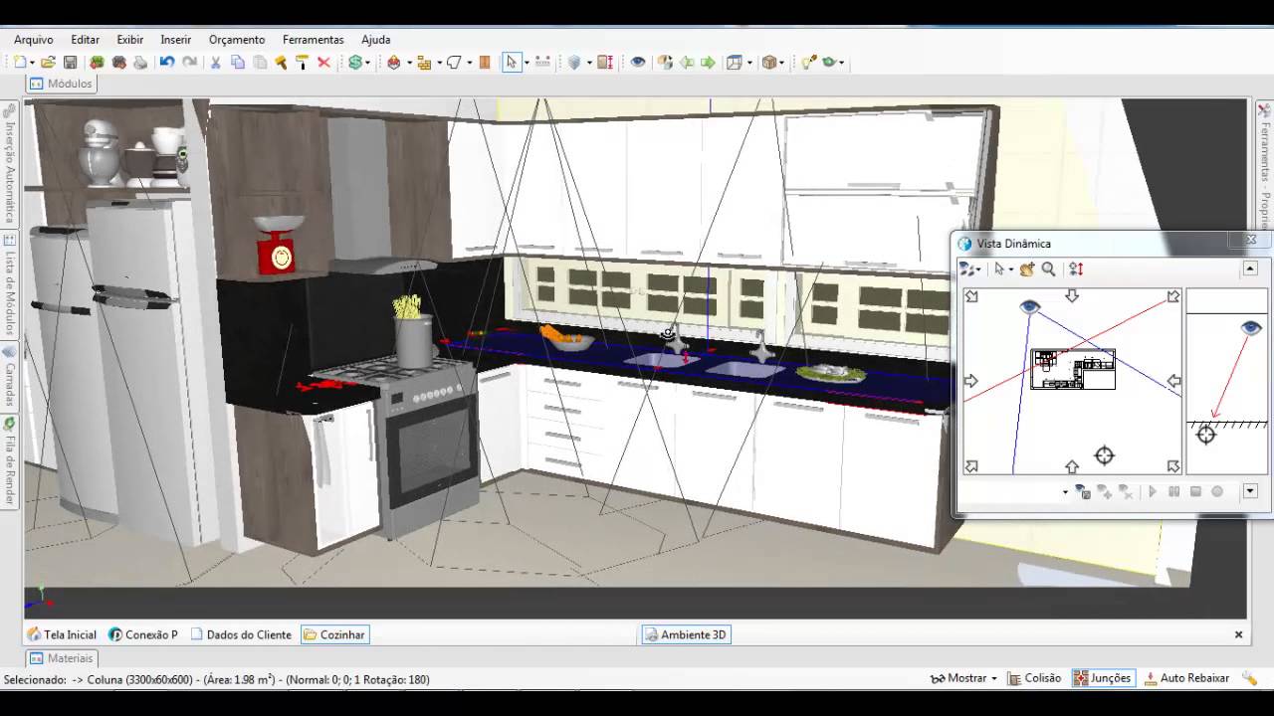Select the Cozinhar tab
1274x716 pixels.
tap(334, 634)
